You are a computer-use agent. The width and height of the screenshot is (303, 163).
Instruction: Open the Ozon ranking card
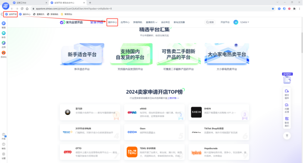(154, 132)
